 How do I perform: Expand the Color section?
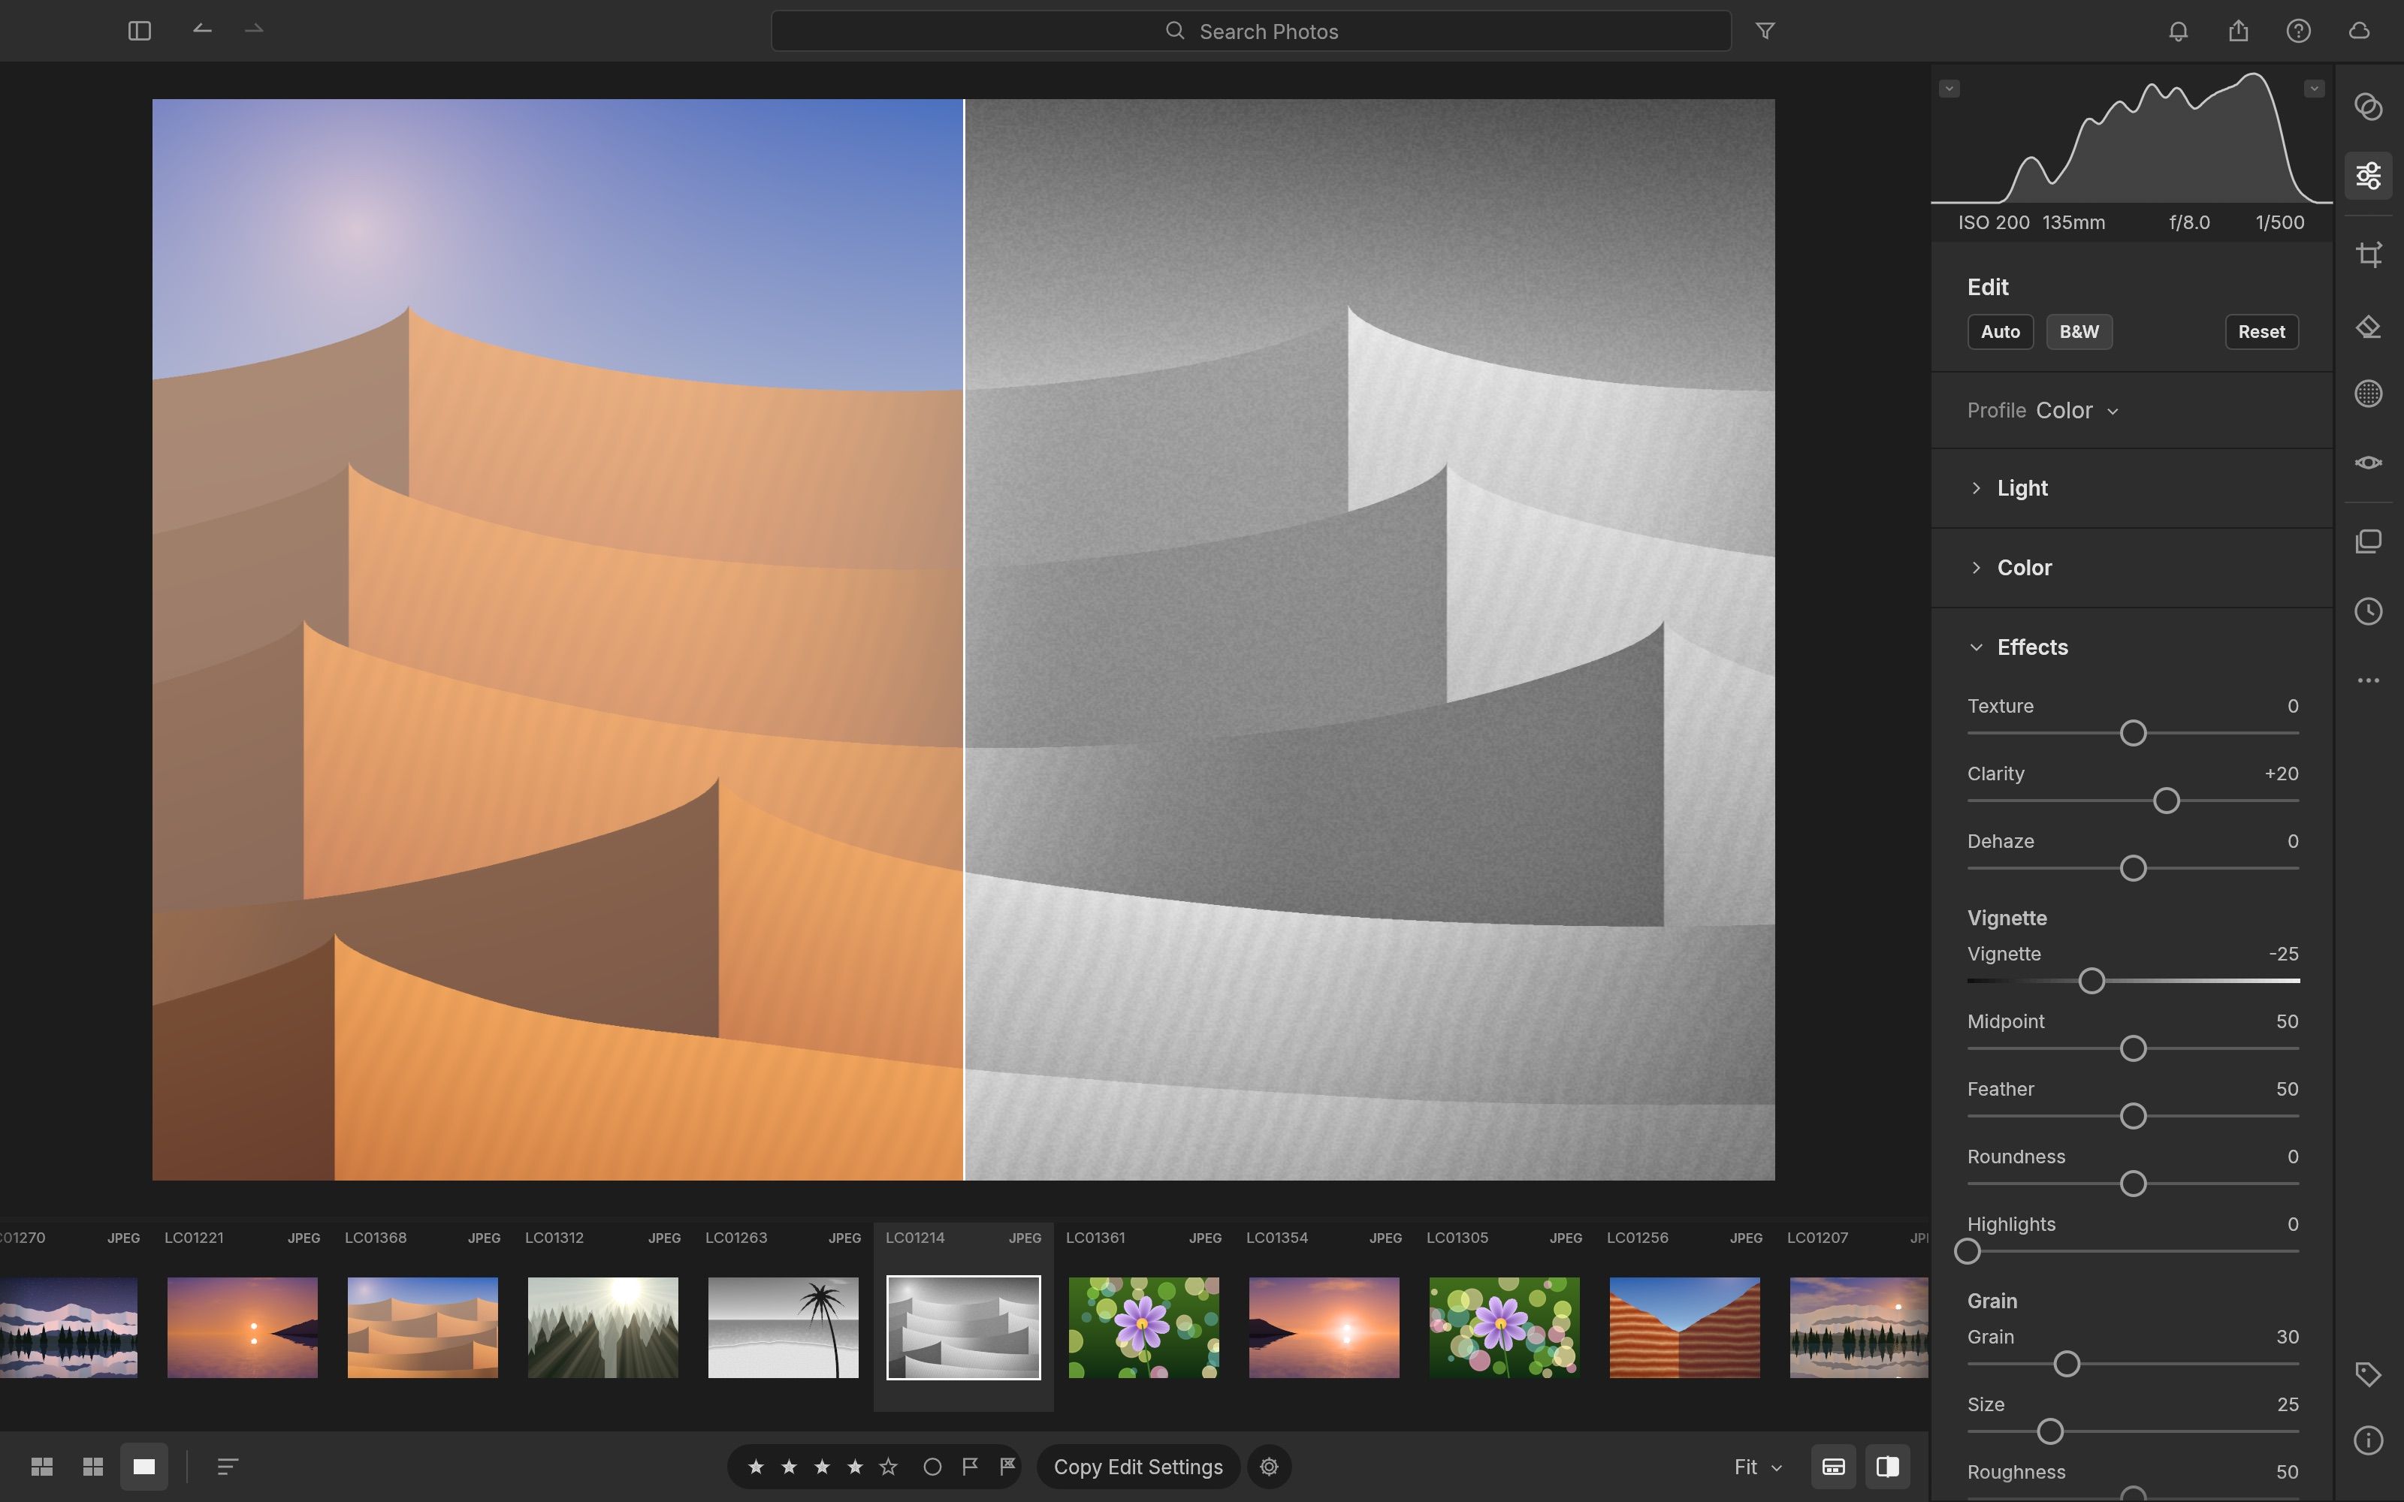(x=2024, y=567)
